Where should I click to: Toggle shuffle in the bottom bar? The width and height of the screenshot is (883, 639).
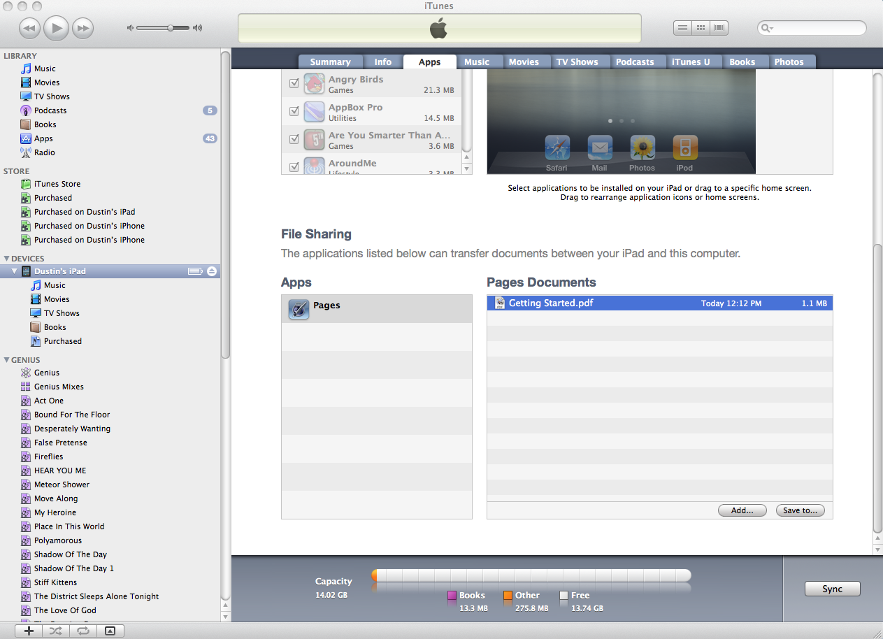point(56,631)
